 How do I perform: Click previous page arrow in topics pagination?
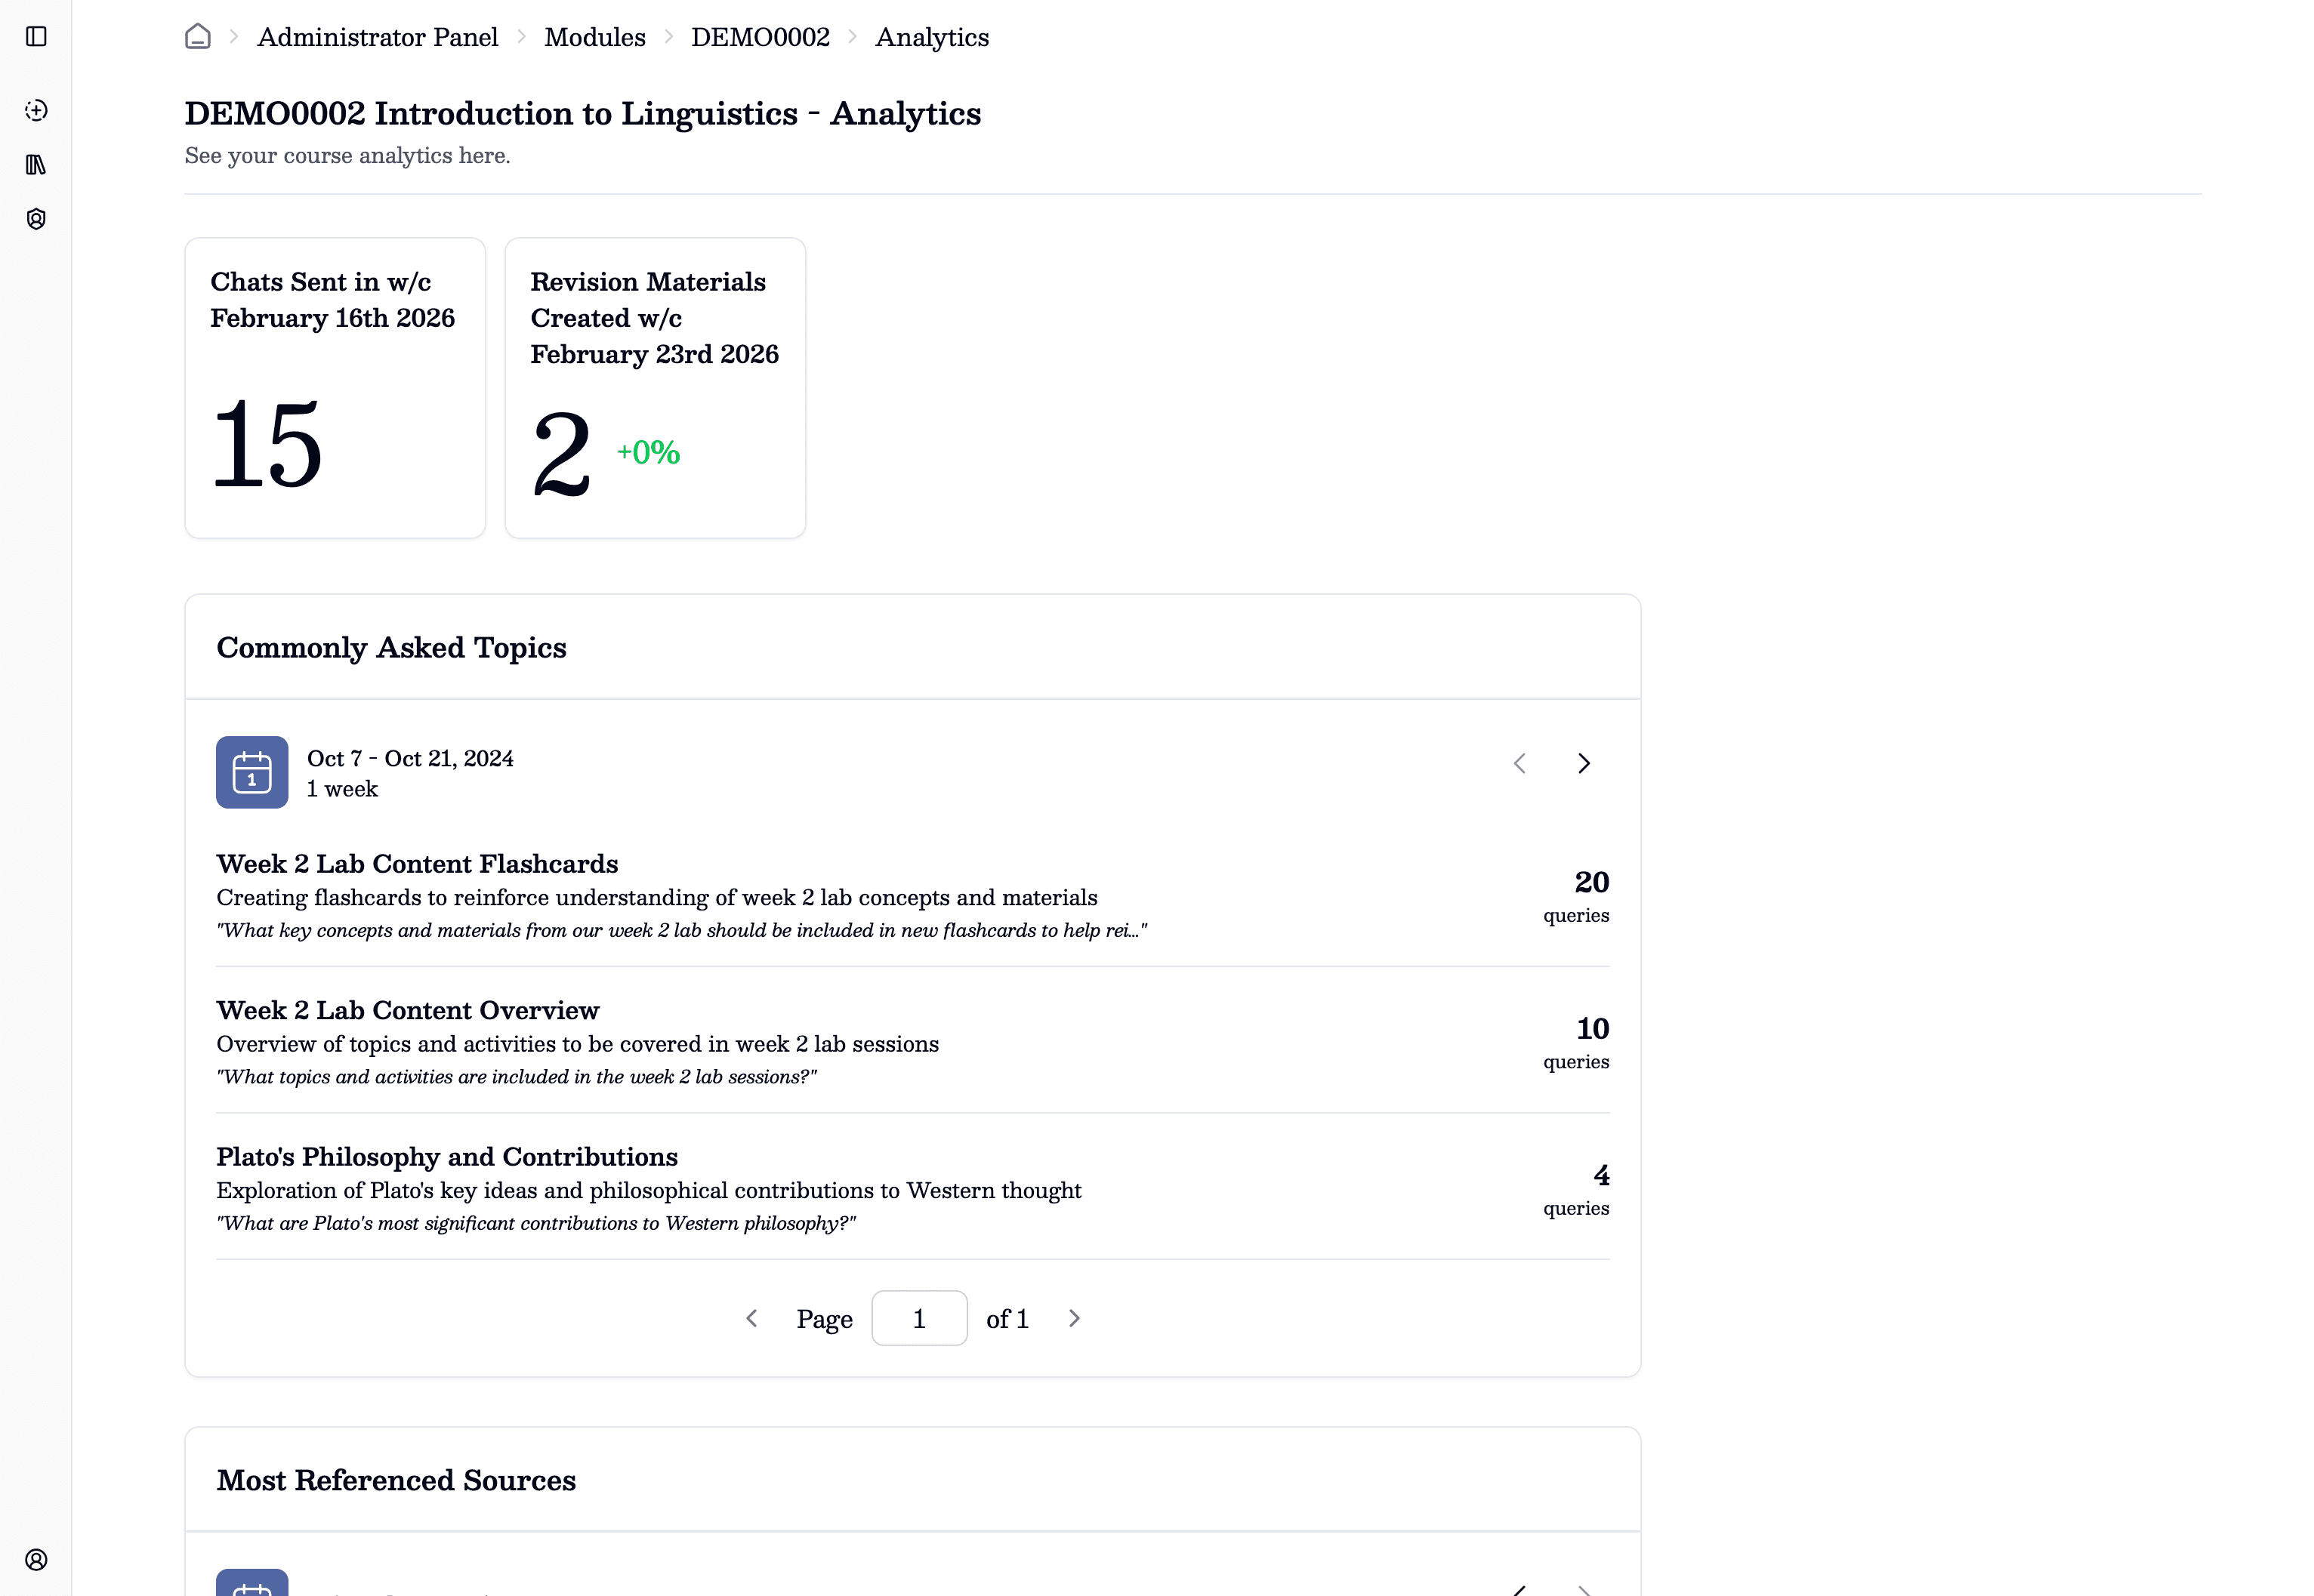click(x=752, y=1318)
